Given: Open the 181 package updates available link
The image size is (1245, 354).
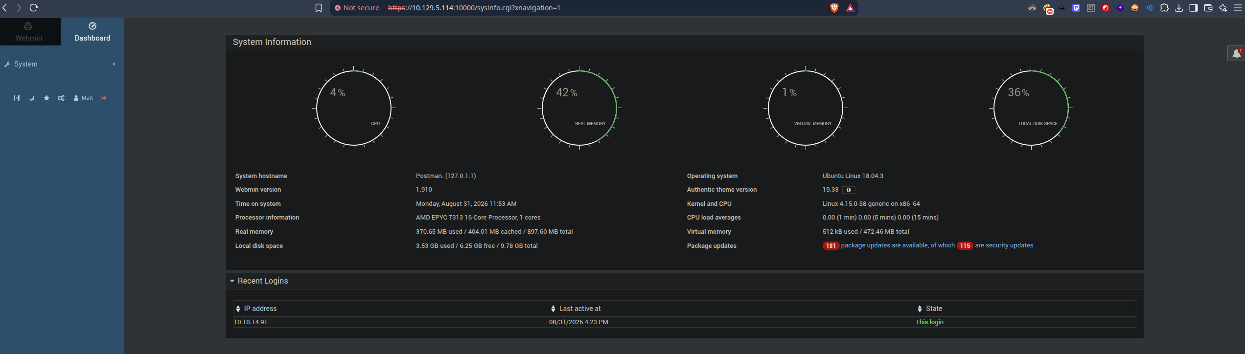Looking at the screenshot, I should click(898, 245).
